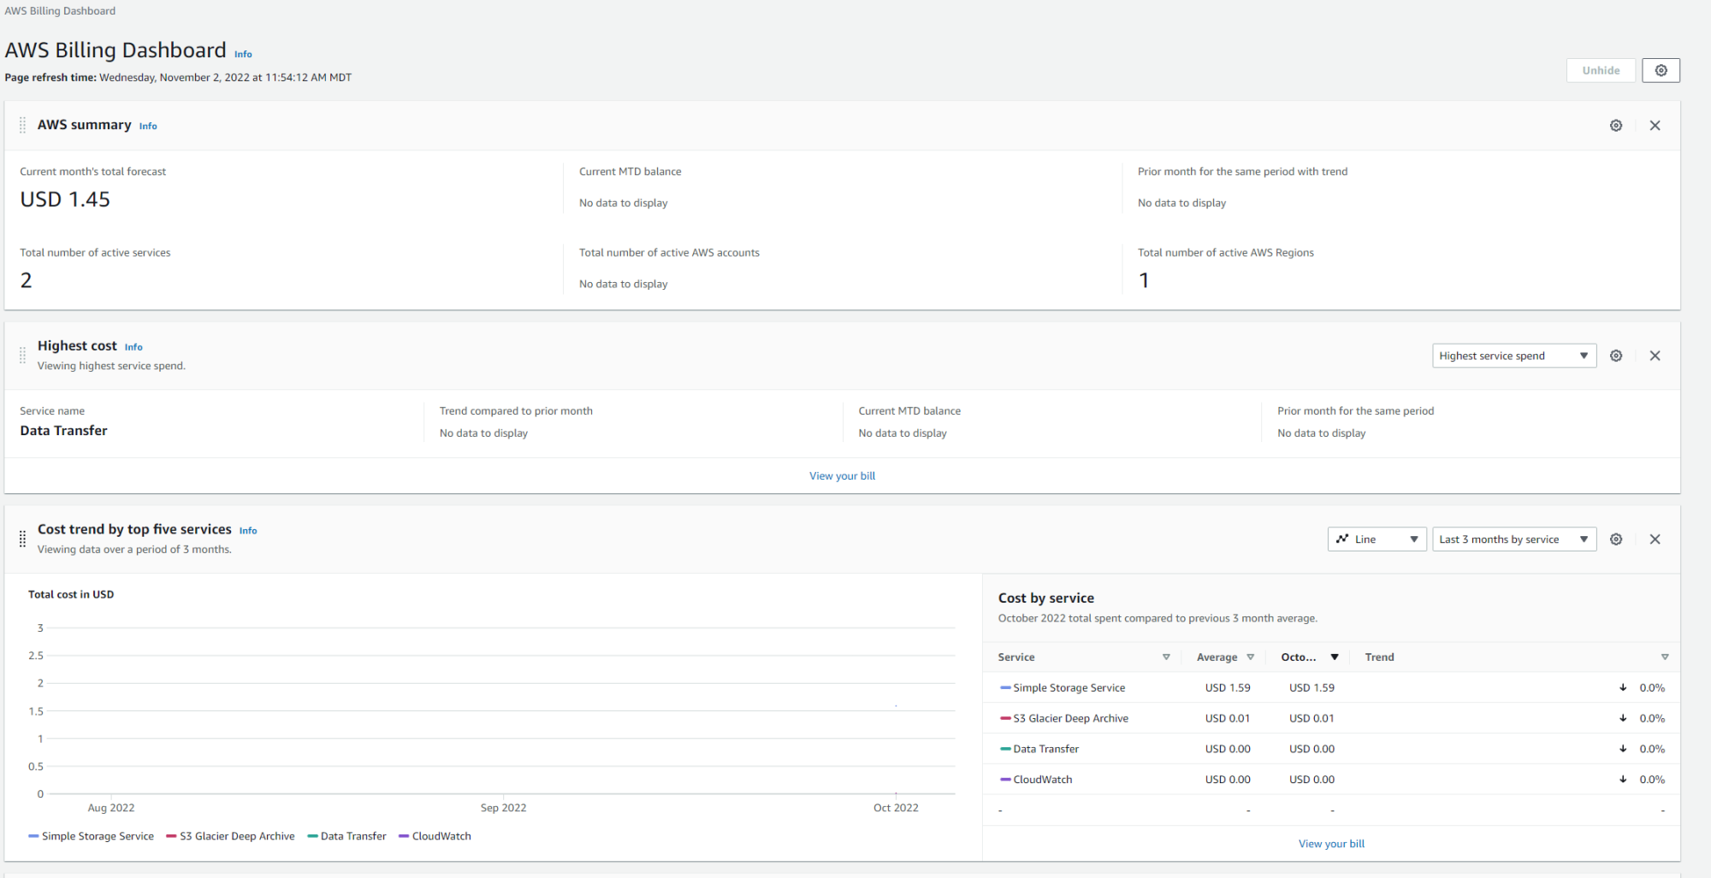Open Highest cost widget settings gear
Image resolution: width=1711 pixels, height=878 pixels.
click(x=1615, y=356)
